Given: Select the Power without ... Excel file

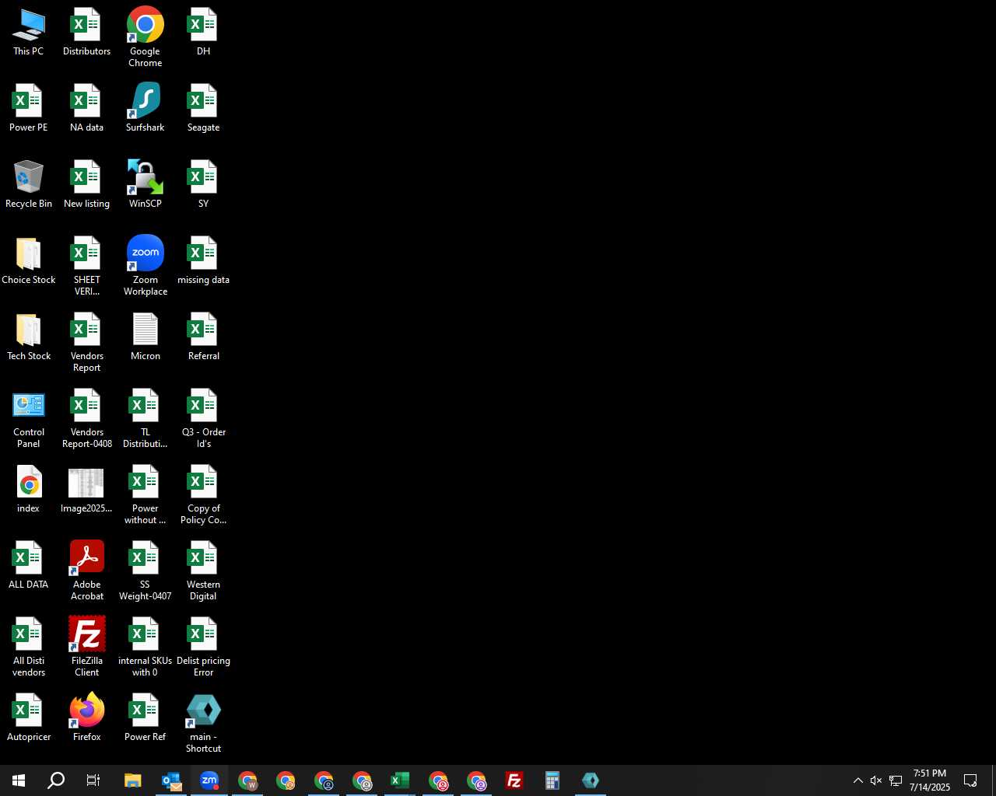Looking at the screenshot, I should coord(146,494).
